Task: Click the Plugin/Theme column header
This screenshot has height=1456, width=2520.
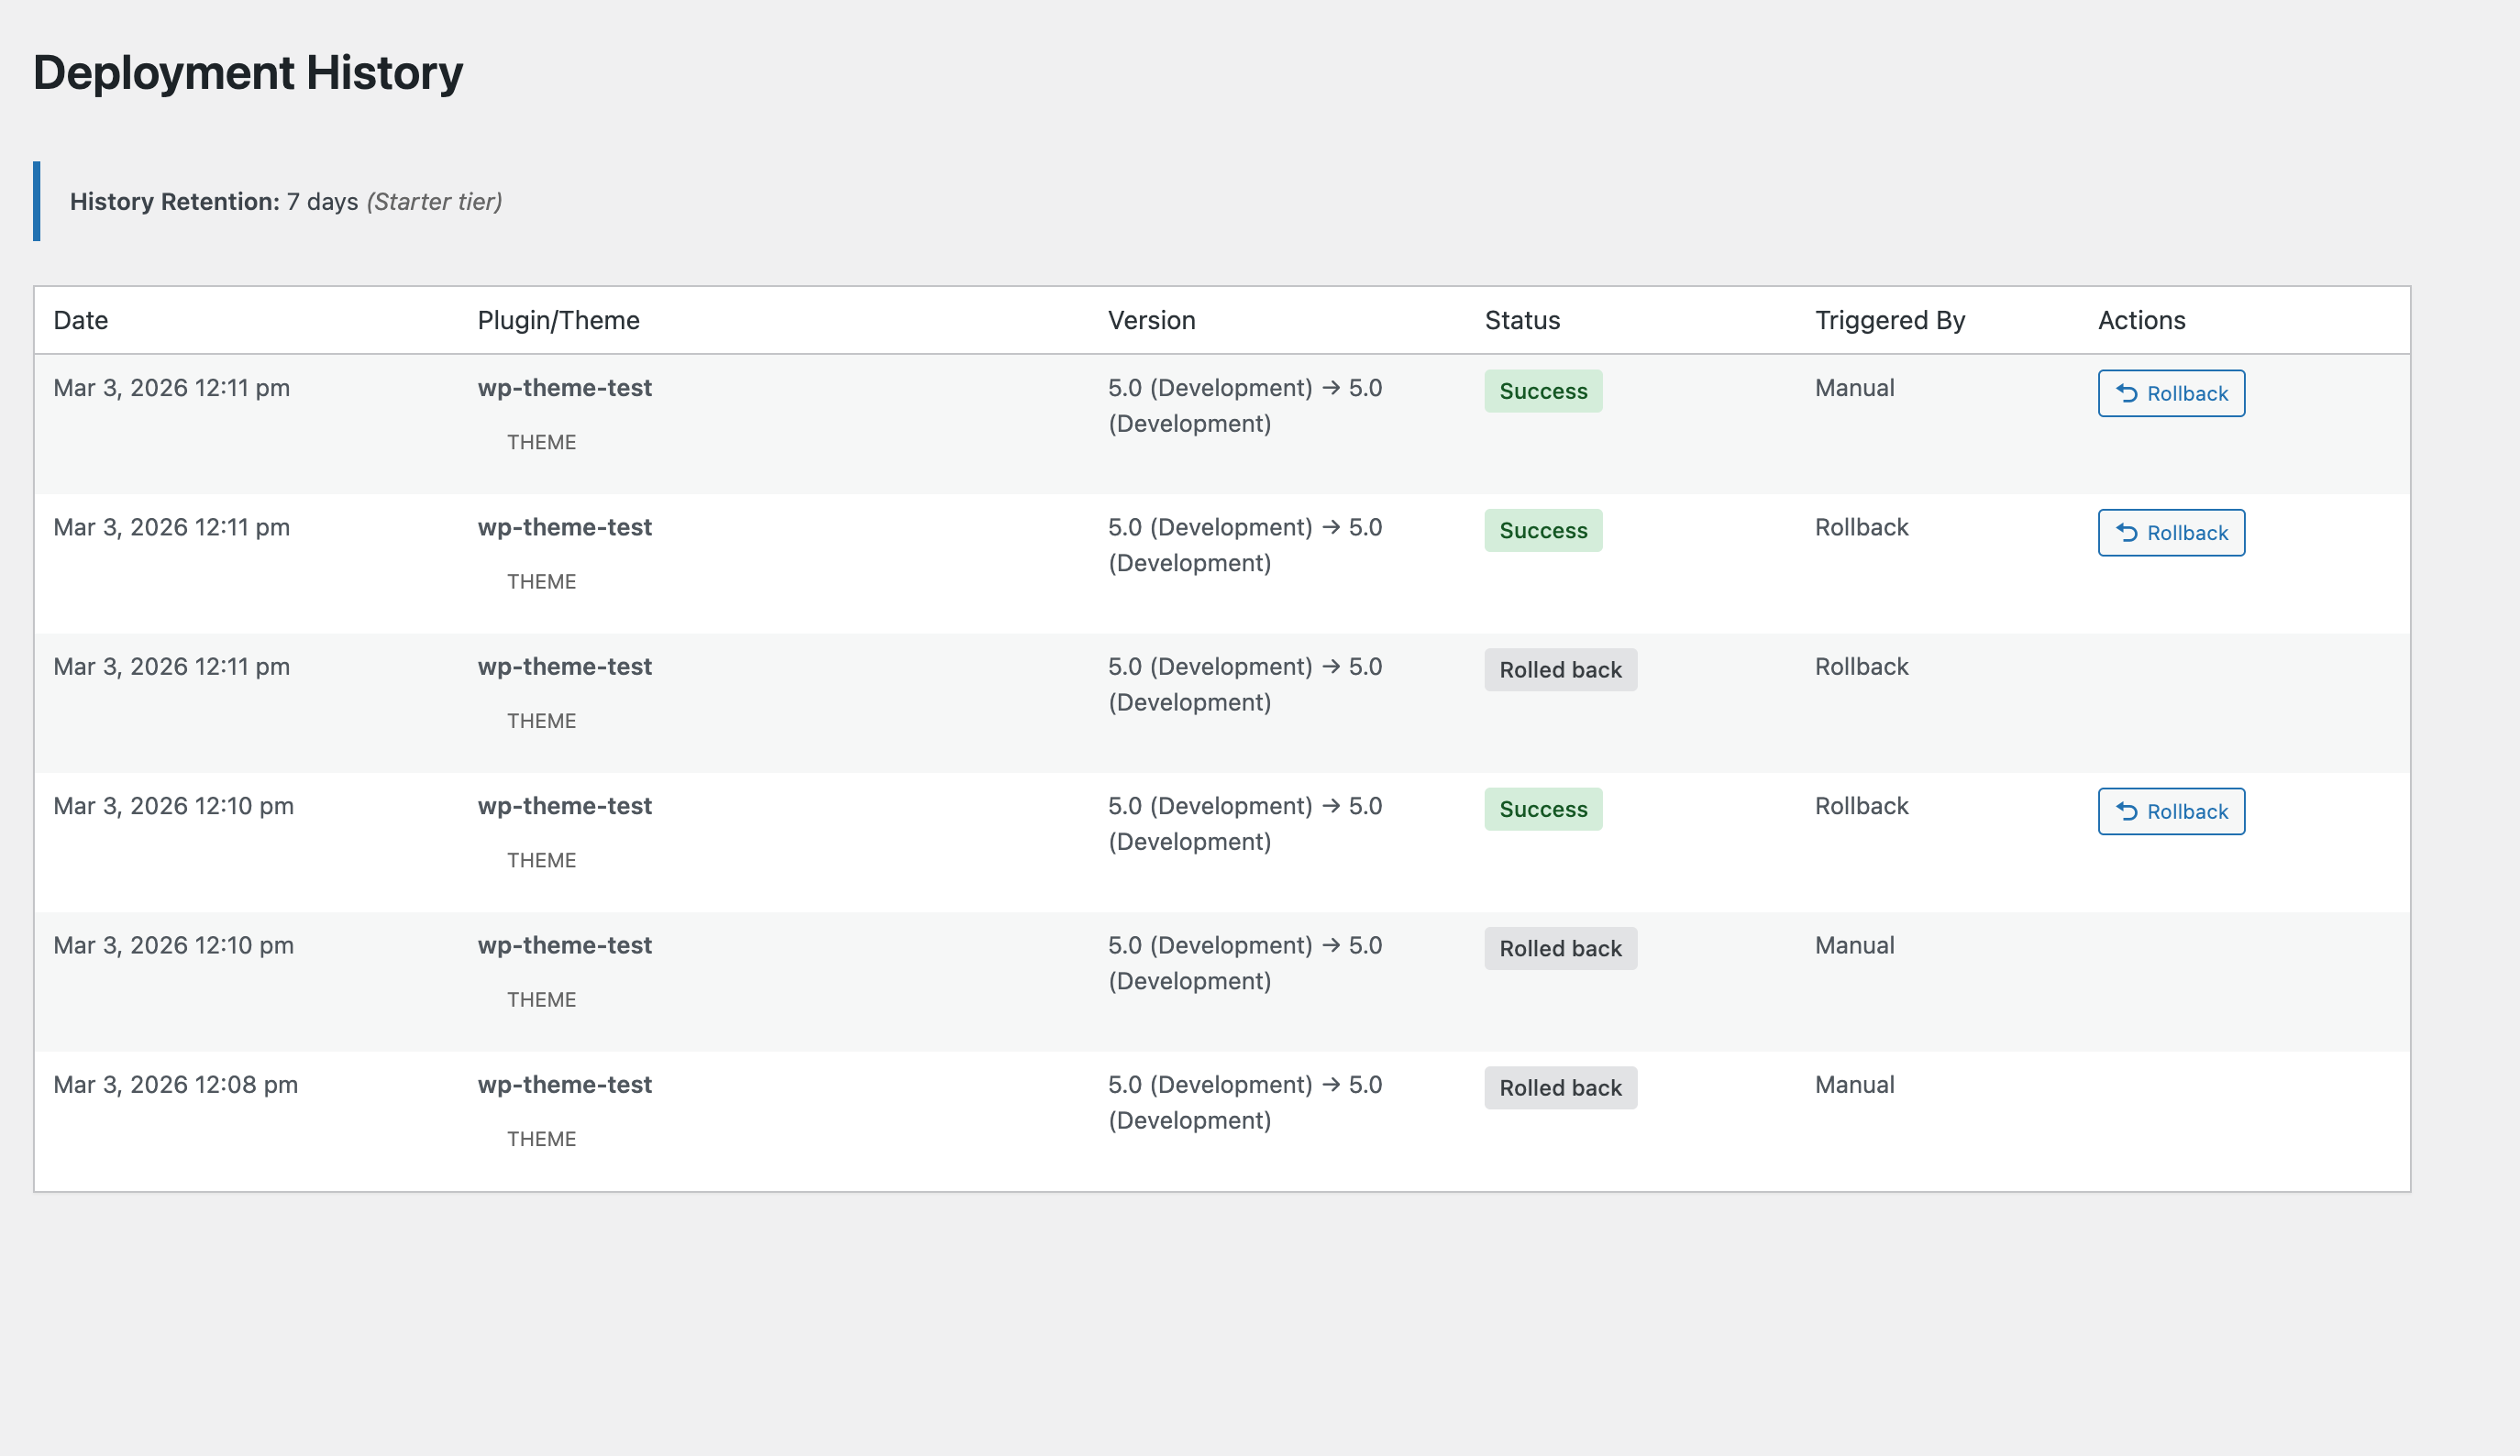Action: click(x=558, y=320)
